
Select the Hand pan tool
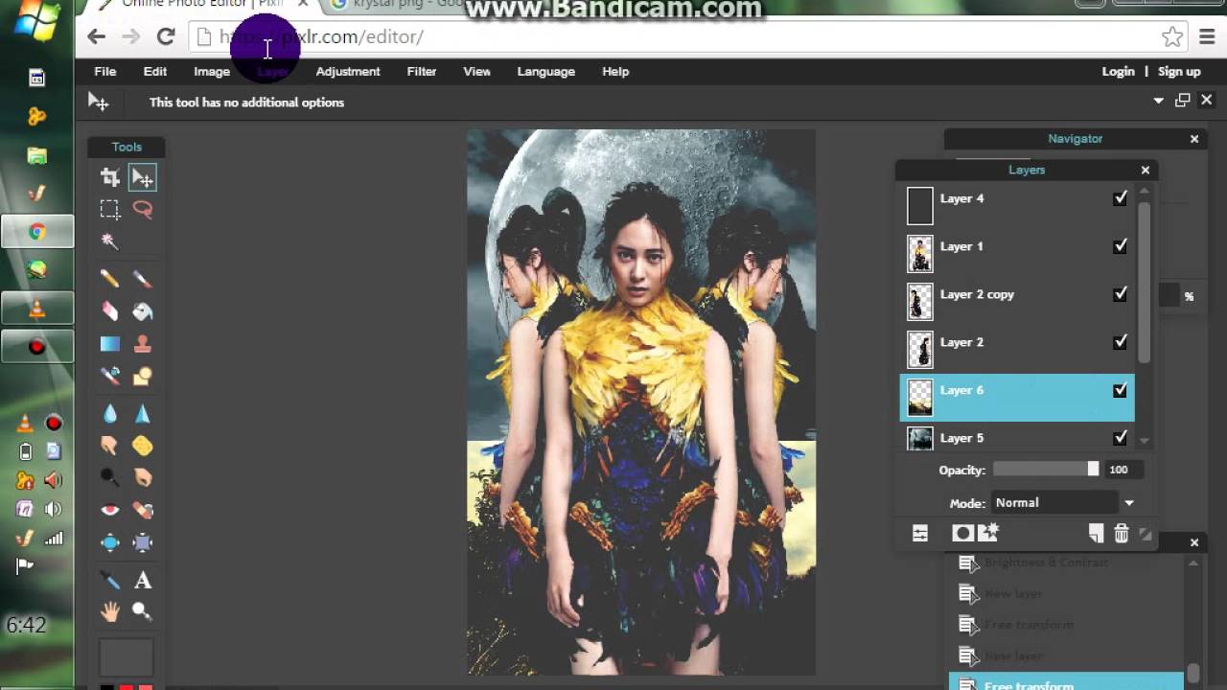coord(110,610)
